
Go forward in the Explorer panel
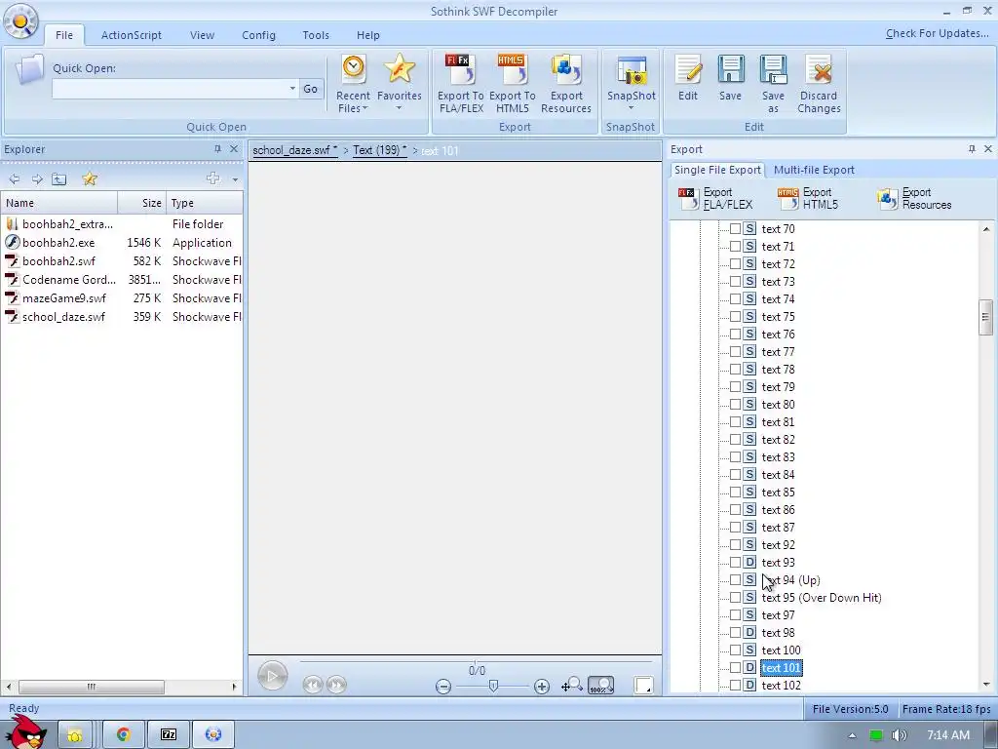coord(37,179)
